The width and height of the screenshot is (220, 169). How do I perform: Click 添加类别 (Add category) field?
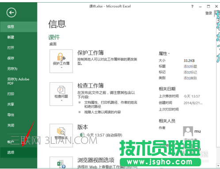click(190, 78)
